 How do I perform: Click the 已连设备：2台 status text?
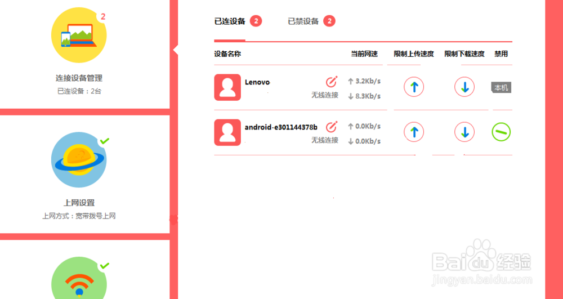pyautogui.click(x=79, y=91)
